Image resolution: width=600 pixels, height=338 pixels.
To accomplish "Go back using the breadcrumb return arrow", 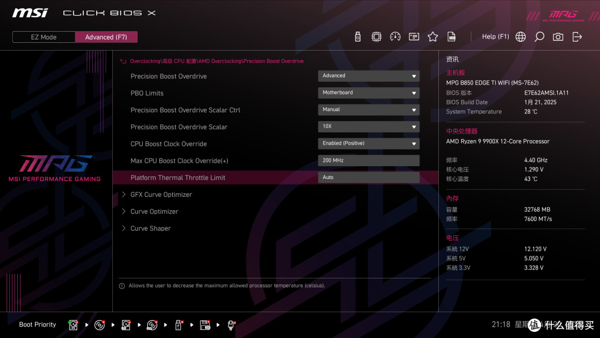I will pyautogui.click(x=123, y=61).
